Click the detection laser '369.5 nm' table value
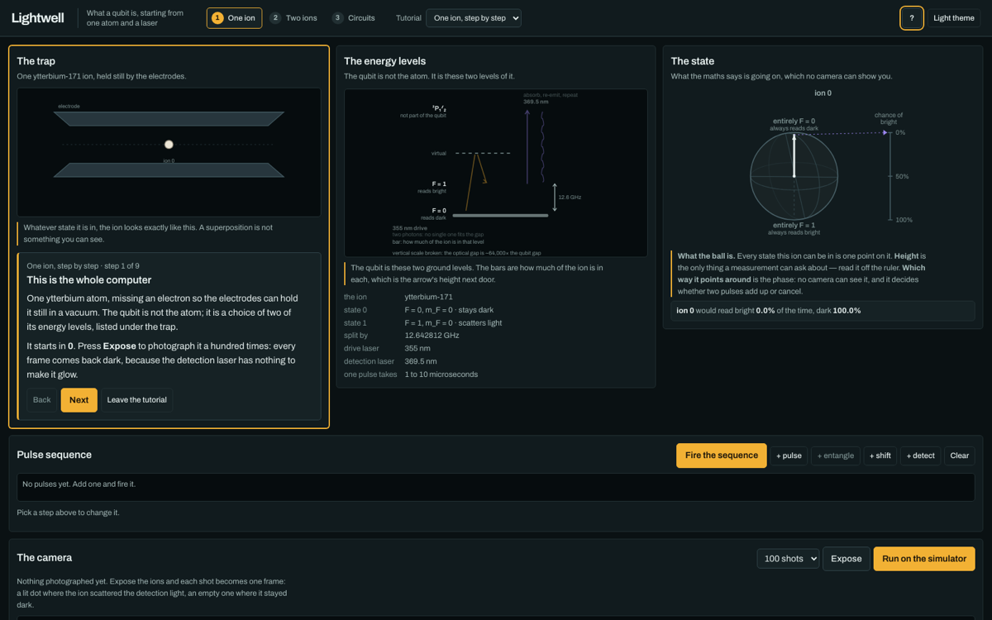The image size is (992, 620). point(421,361)
